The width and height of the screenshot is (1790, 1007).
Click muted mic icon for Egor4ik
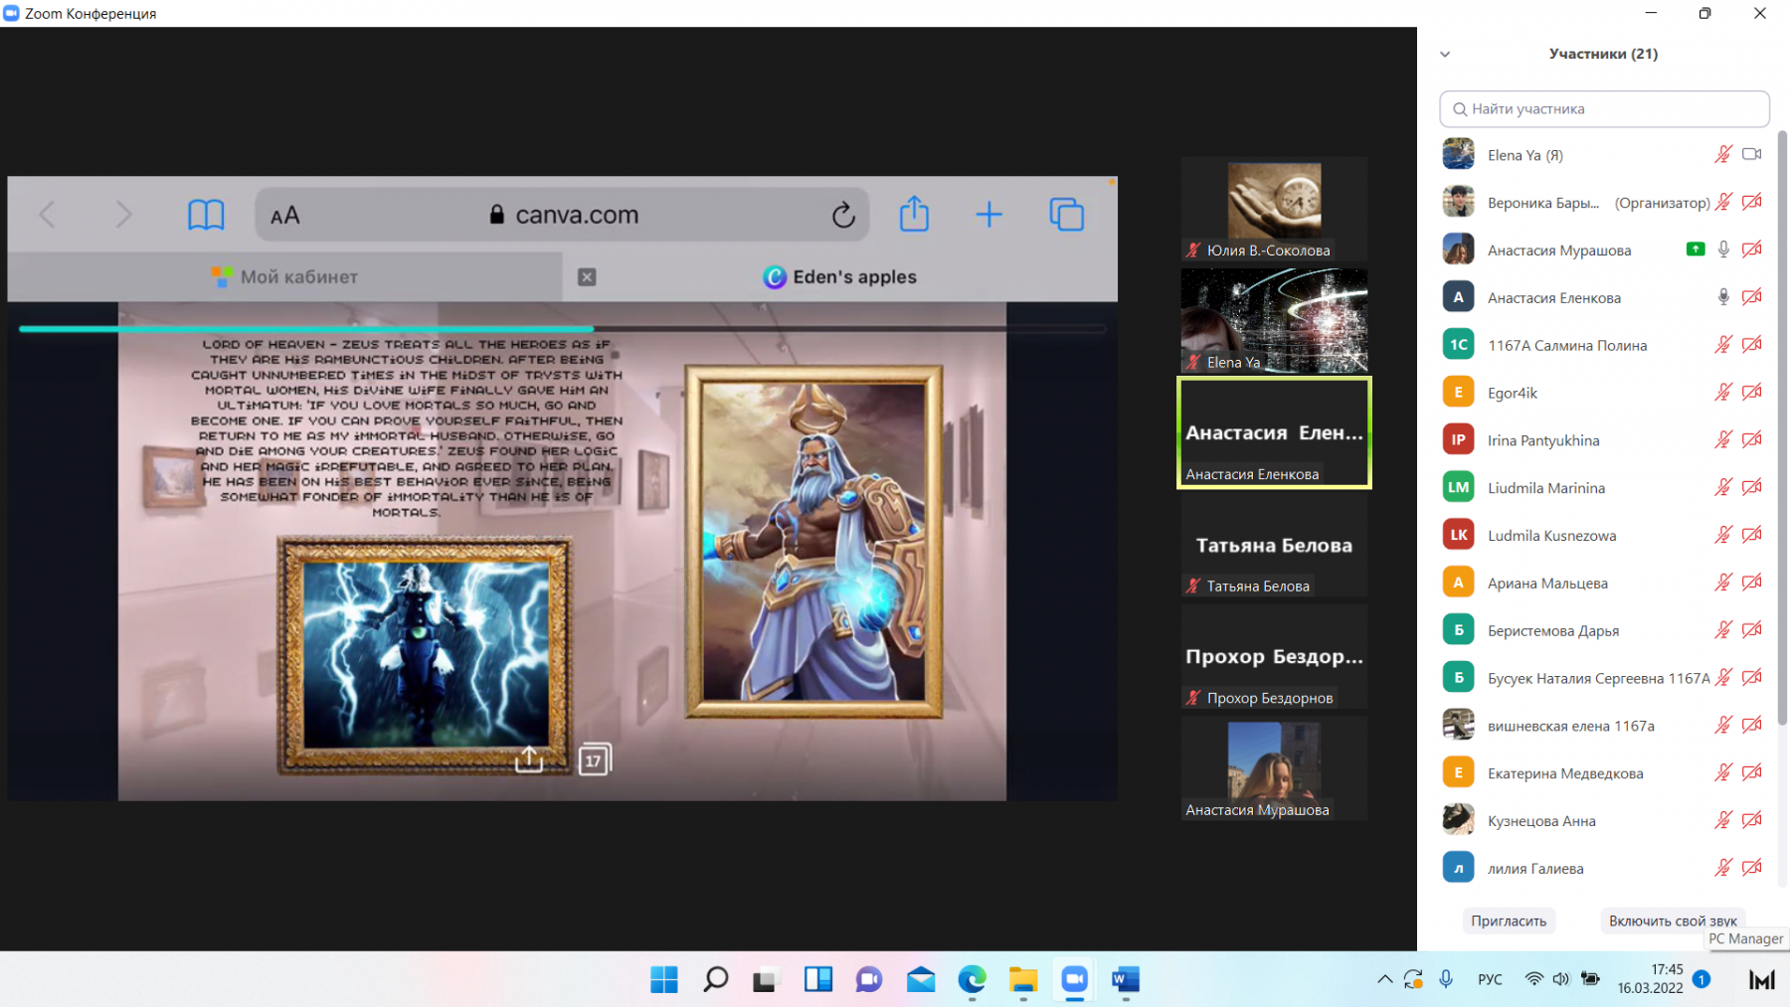pos(1723,393)
